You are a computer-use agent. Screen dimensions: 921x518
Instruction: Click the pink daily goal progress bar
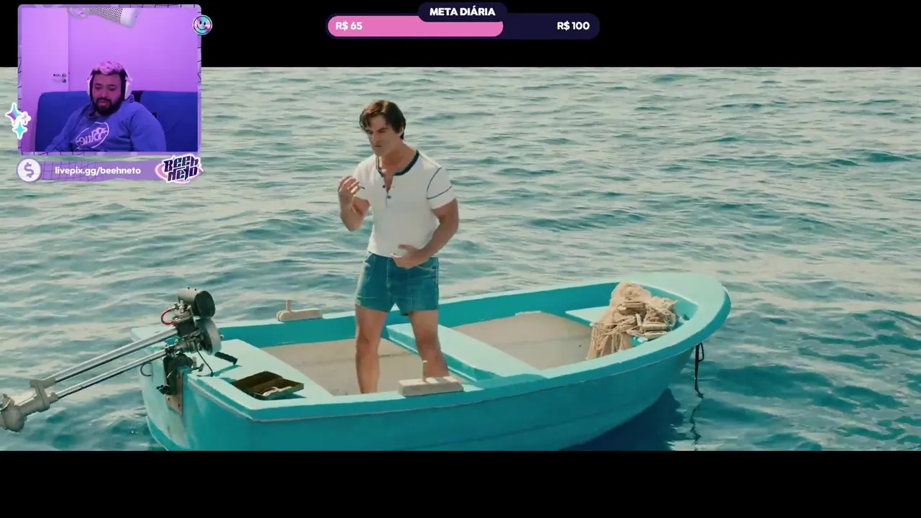(x=415, y=27)
